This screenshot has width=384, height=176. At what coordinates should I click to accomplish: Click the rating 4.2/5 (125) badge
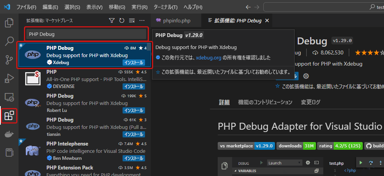340,146
